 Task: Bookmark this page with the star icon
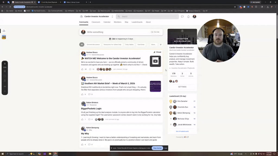point(235,7)
